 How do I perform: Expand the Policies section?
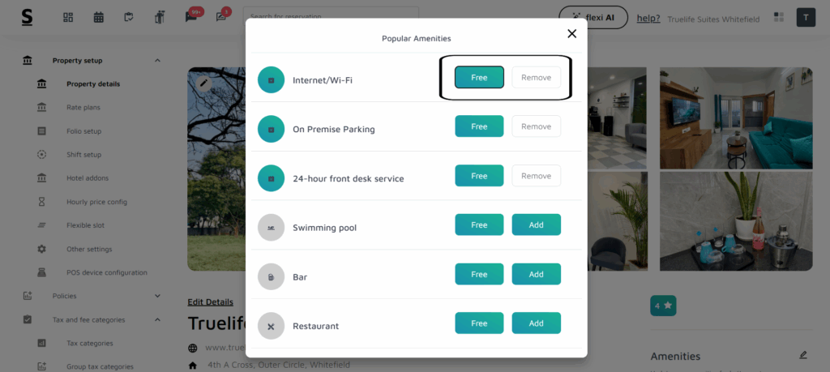(x=157, y=296)
